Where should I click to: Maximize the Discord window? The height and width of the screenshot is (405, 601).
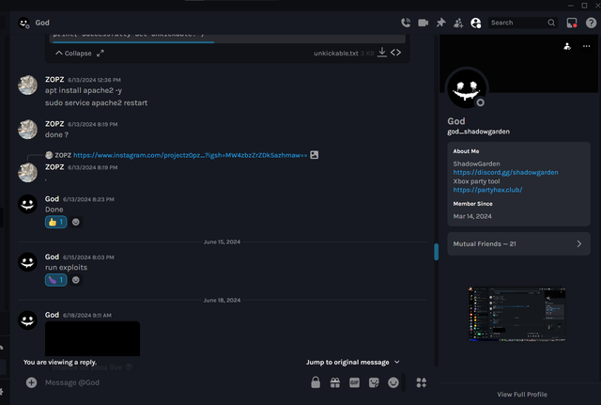click(x=584, y=6)
